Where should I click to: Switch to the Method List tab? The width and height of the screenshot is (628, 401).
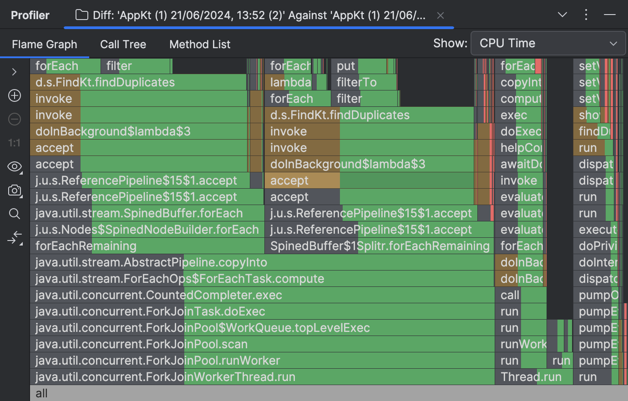click(x=200, y=44)
